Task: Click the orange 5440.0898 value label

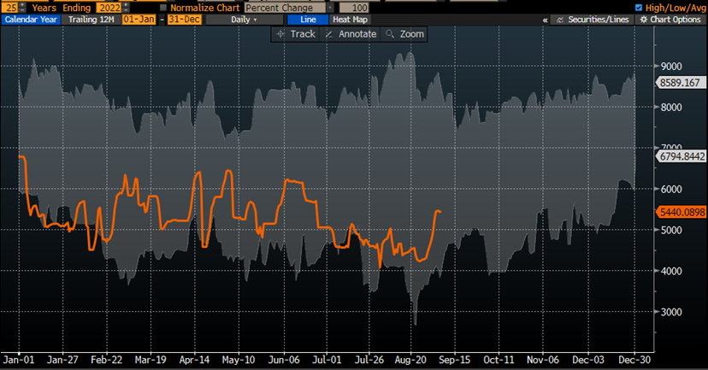Action: (681, 212)
